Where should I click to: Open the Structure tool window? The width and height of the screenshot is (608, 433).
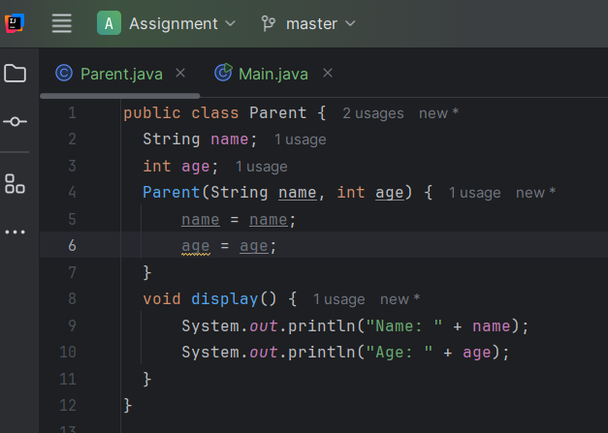(16, 184)
